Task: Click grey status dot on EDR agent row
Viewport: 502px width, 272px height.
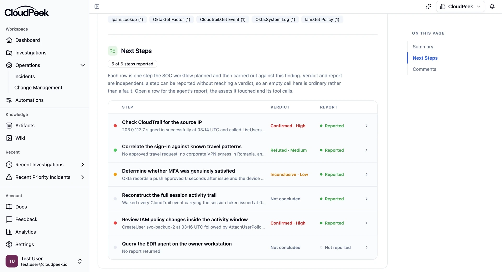Action: click(x=115, y=247)
